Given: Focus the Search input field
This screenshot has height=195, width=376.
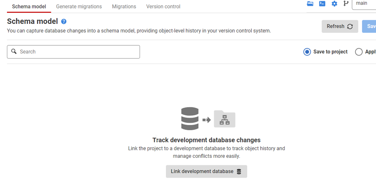Looking at the screenshot, I should pos(77,52).
